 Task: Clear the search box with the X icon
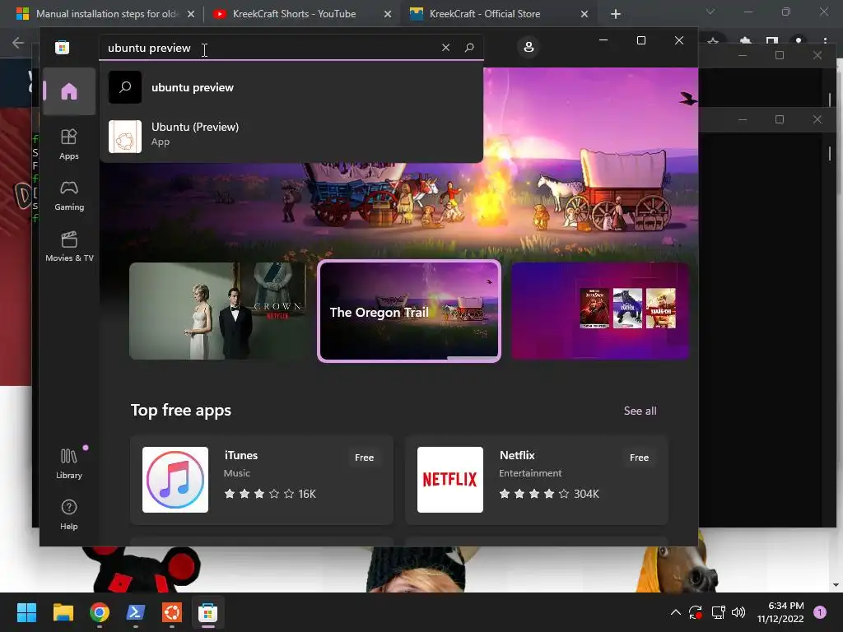(x=445, y=47)
